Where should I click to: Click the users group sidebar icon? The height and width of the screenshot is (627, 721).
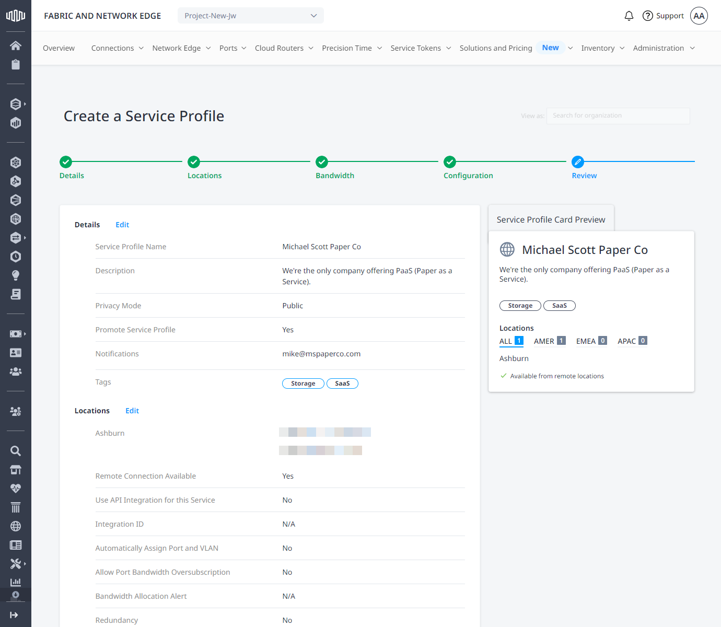coord(16,371)
